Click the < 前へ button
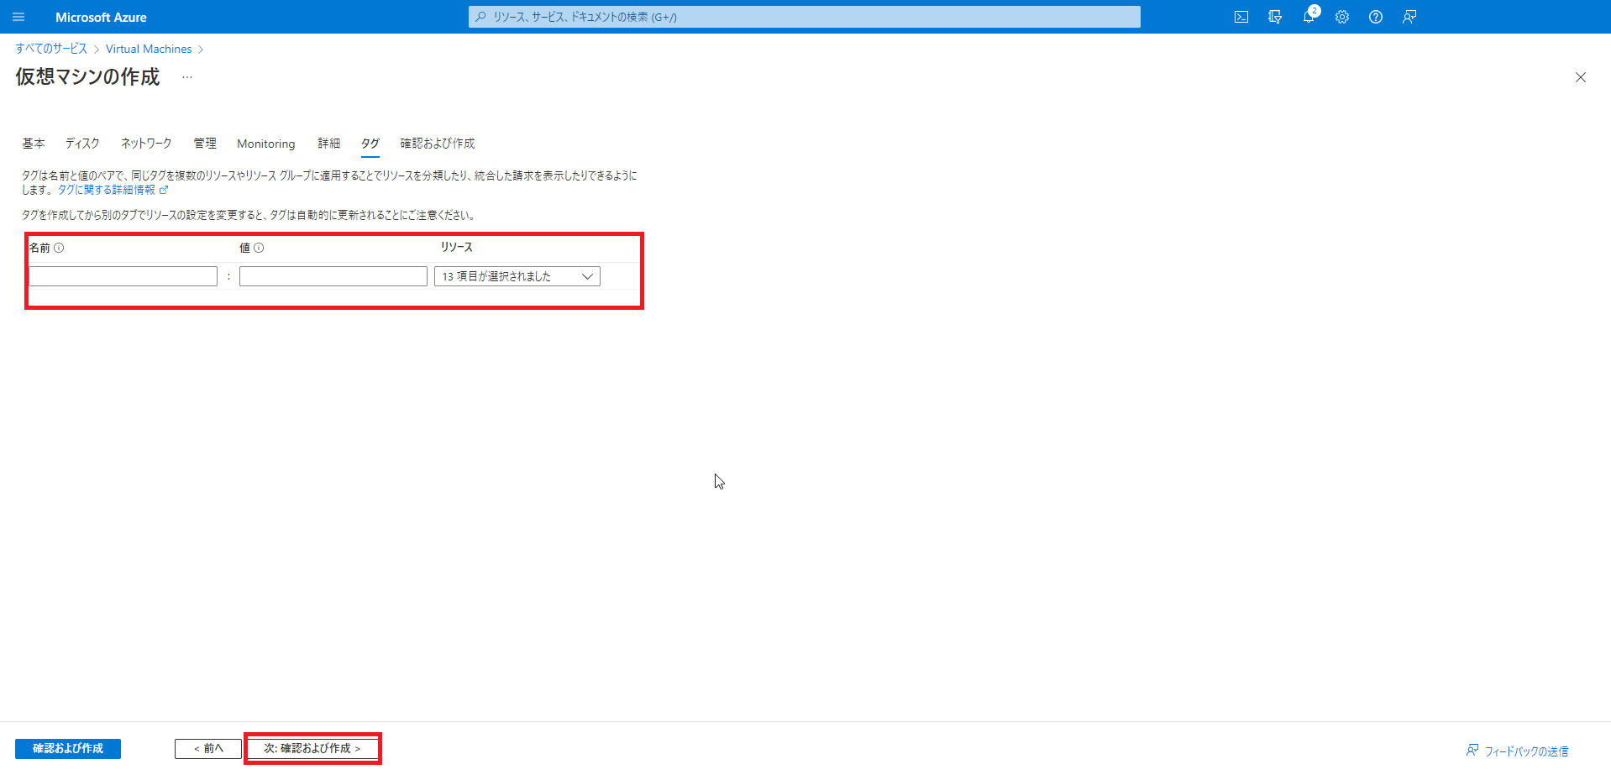The width and height of the screenshot is (1611, 780). pyautogui.click(x=208, y=749)
